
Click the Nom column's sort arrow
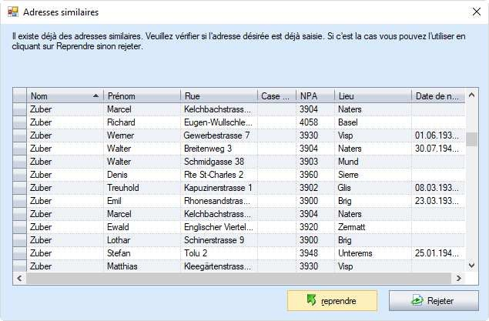96,96
